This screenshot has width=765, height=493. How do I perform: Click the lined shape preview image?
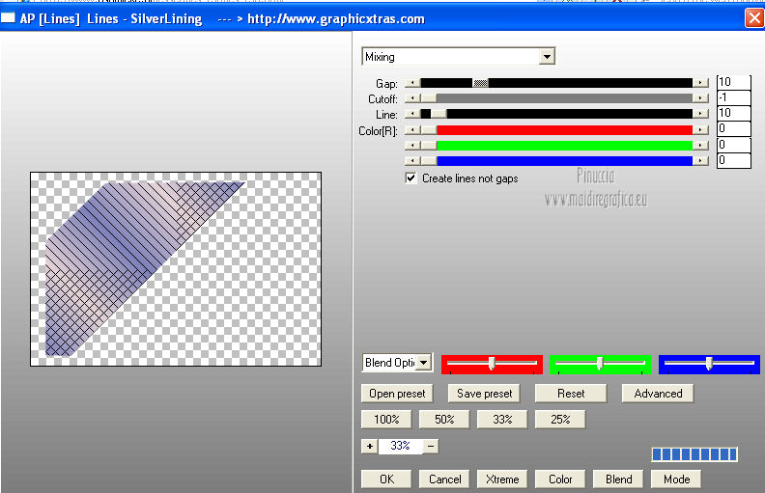coord(176,269)
